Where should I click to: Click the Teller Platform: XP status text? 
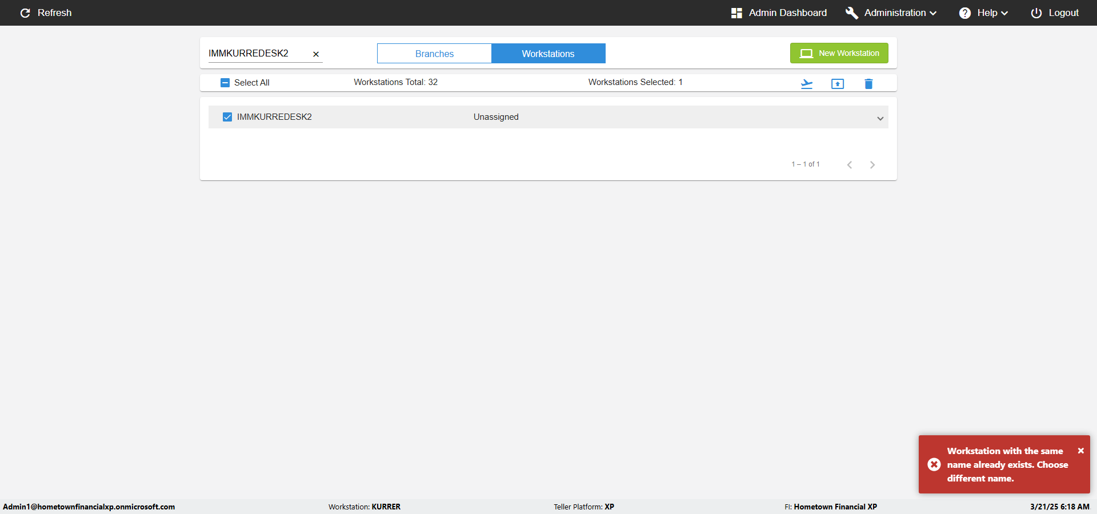coord(584,507)
